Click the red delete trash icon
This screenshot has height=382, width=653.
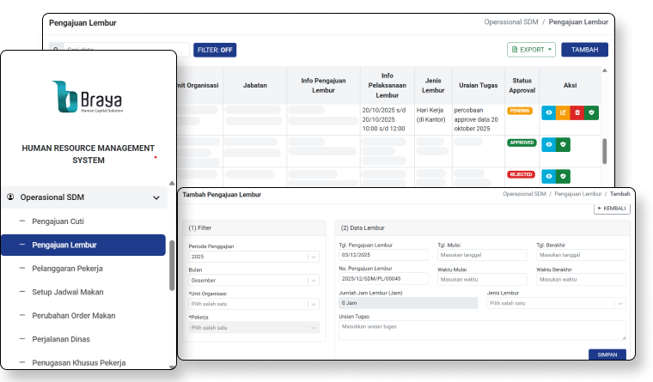coord(577,112)
